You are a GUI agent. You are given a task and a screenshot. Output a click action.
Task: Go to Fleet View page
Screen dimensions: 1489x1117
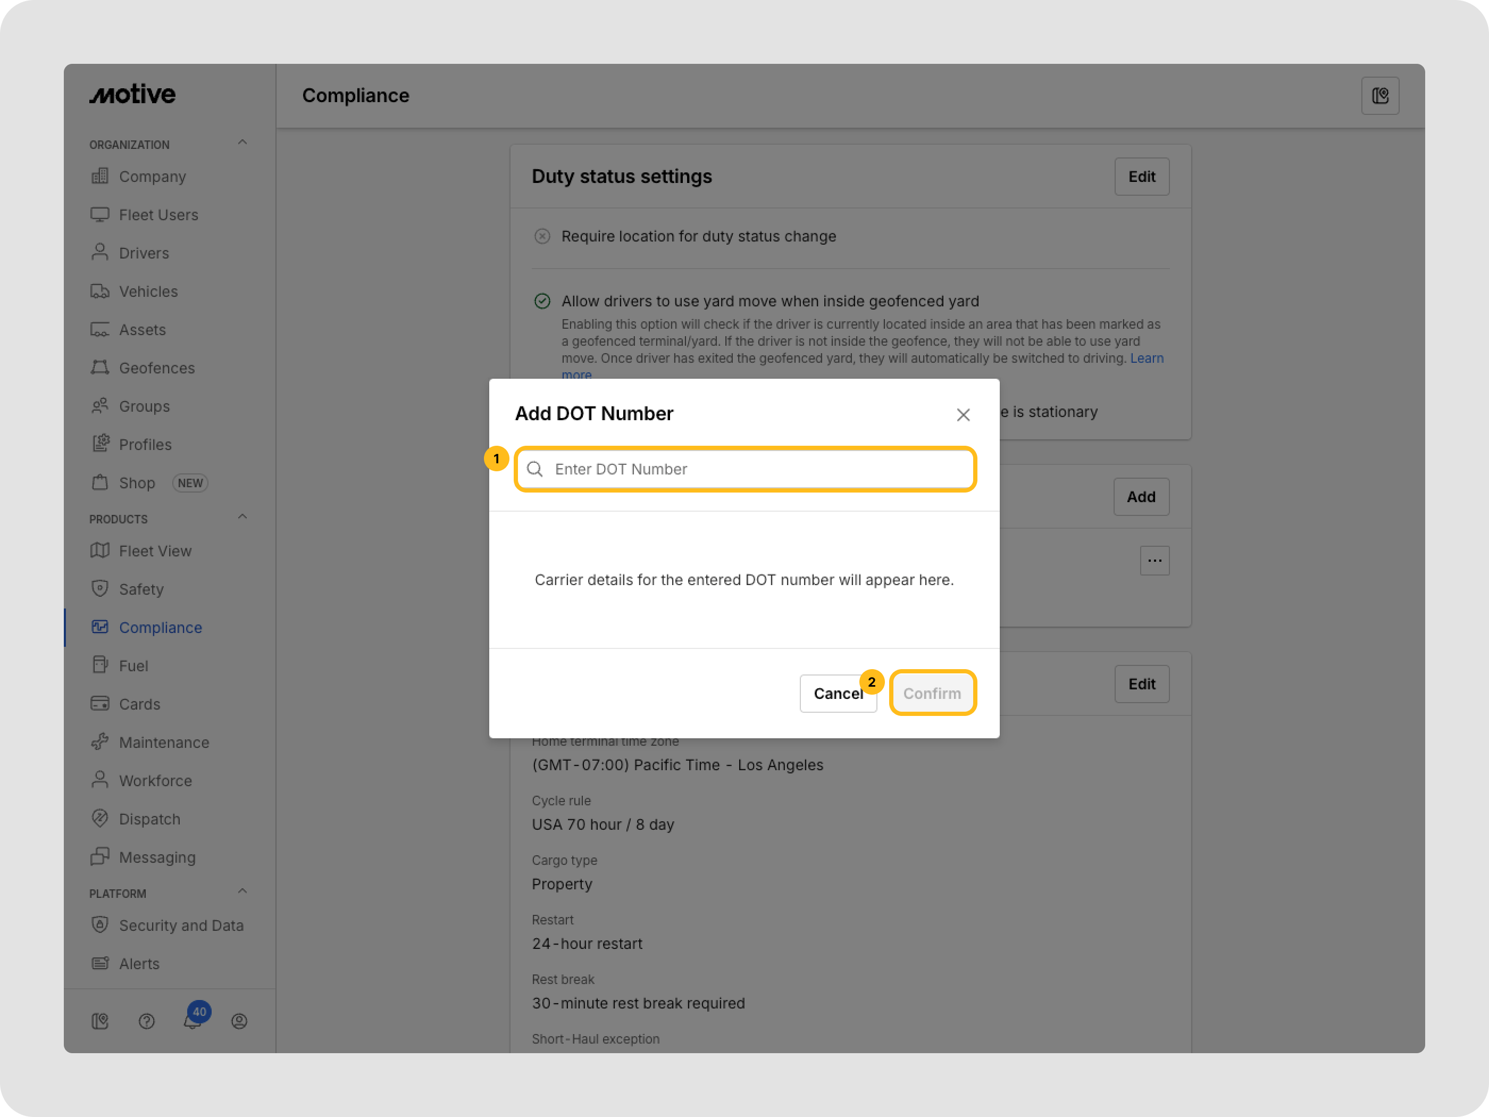tap(155, 551)
